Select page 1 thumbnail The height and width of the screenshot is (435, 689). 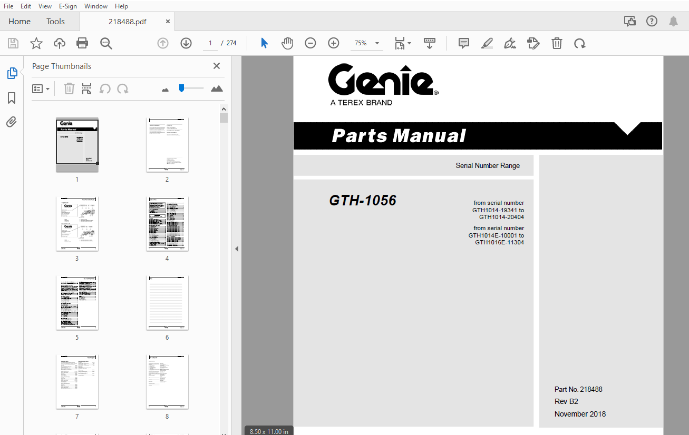(77, 145)
